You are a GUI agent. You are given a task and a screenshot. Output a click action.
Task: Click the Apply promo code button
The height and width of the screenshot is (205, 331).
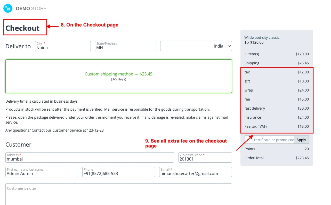click(301, 140)
